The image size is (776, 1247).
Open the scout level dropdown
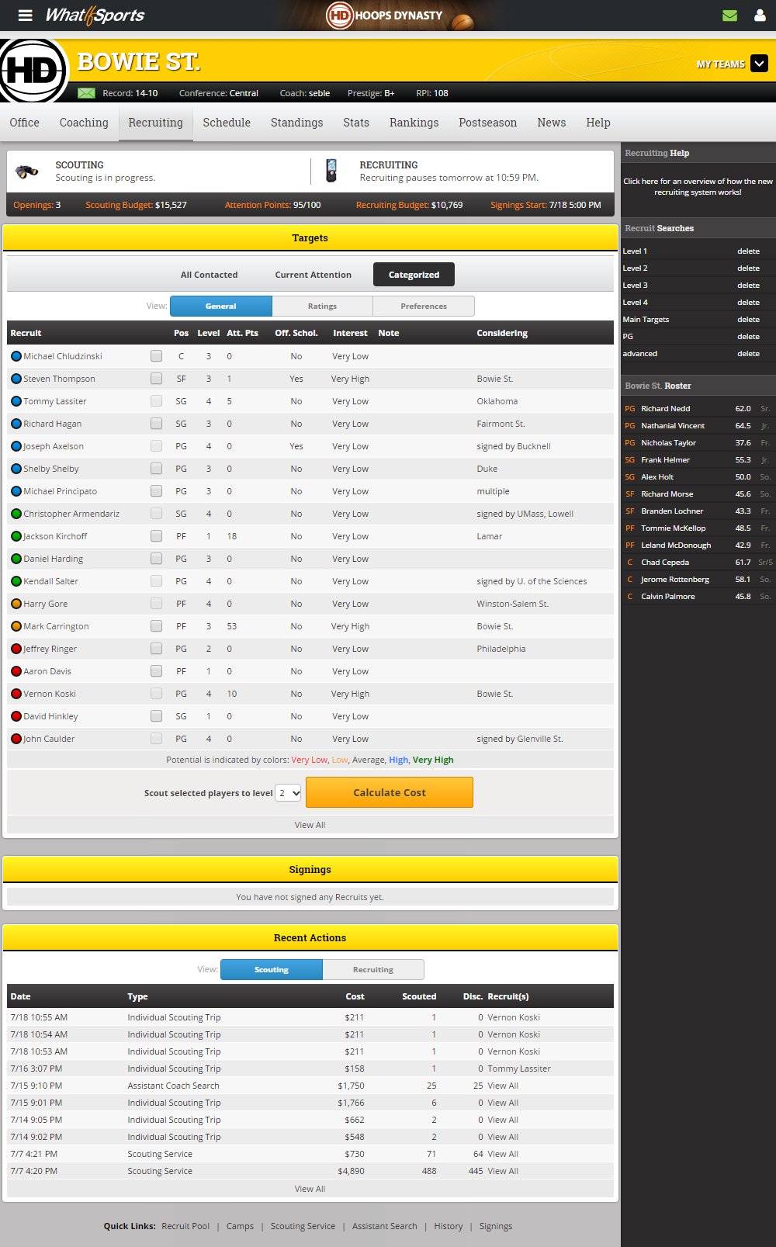(x=288, y=793)
